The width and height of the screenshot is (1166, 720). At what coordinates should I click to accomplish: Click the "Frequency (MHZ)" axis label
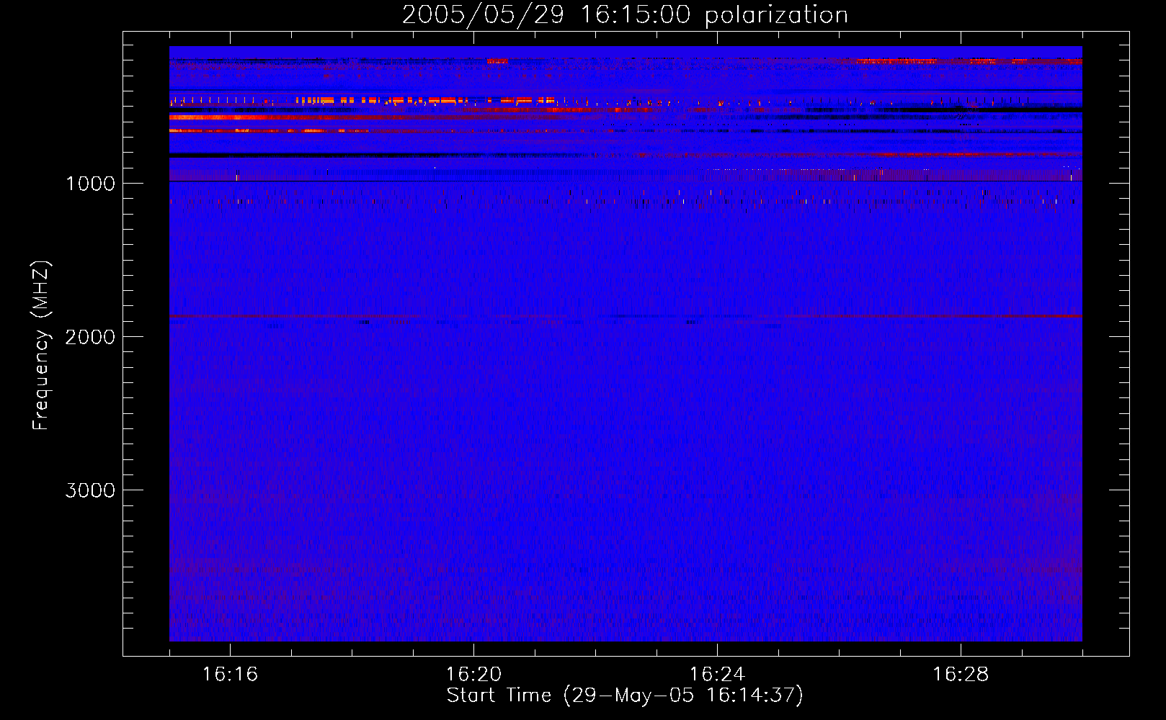(42, 346)
